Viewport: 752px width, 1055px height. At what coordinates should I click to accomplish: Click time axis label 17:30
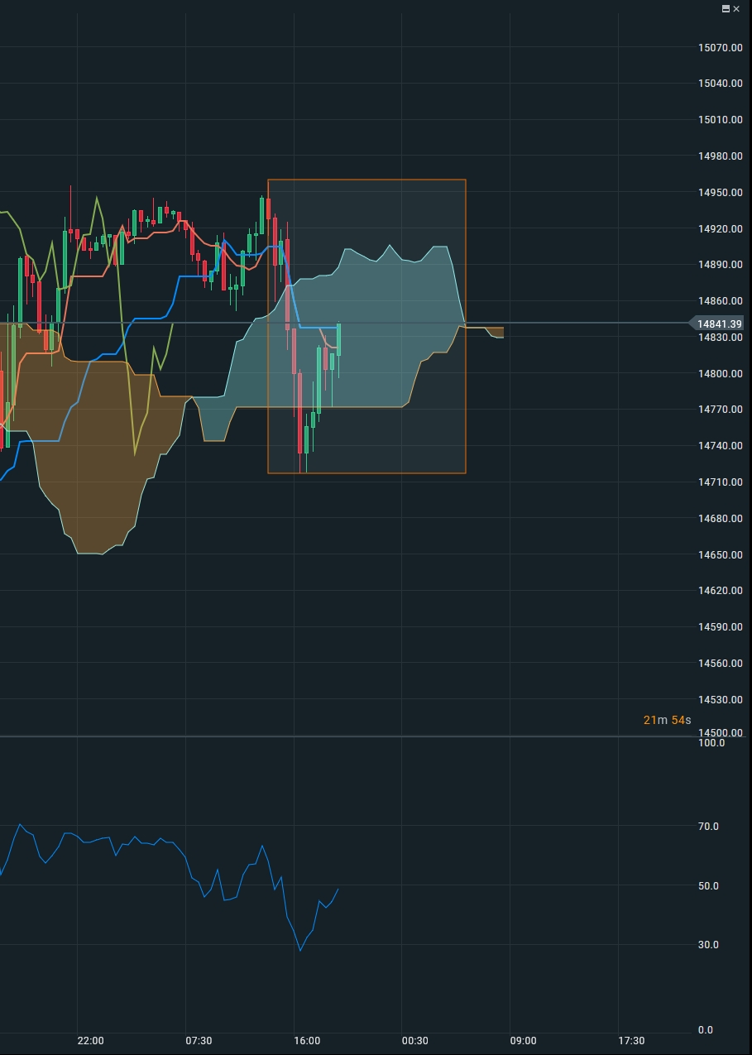point(631,1041)
